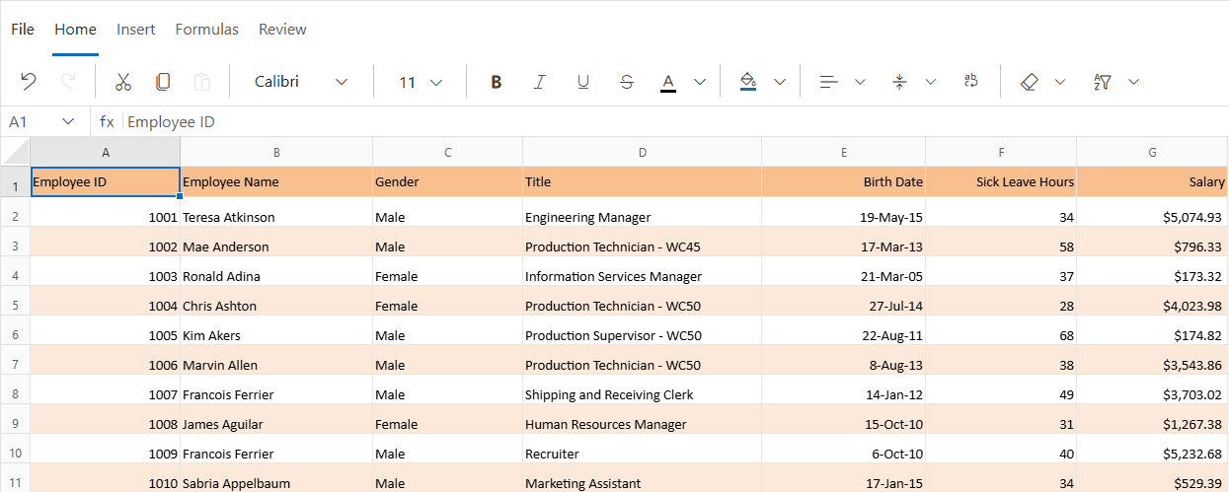Switch to the Formulas tab
The height and width of the screenshot is (492, 1229).
click(206, 30)
